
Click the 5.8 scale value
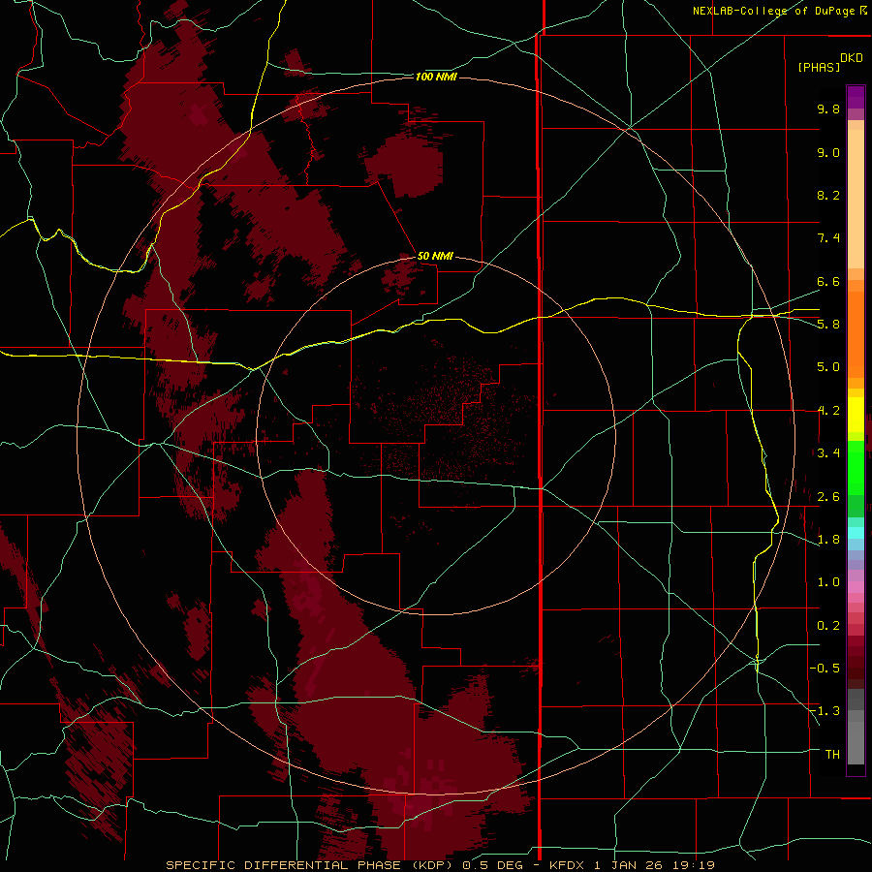(828, 325)
